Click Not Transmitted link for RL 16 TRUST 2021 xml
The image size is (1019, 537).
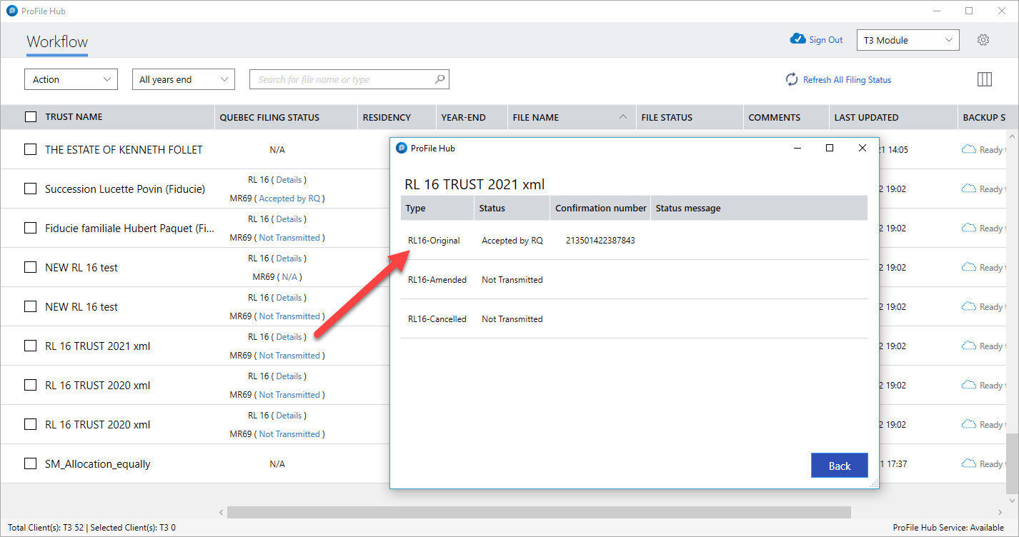tap(289, 356)
